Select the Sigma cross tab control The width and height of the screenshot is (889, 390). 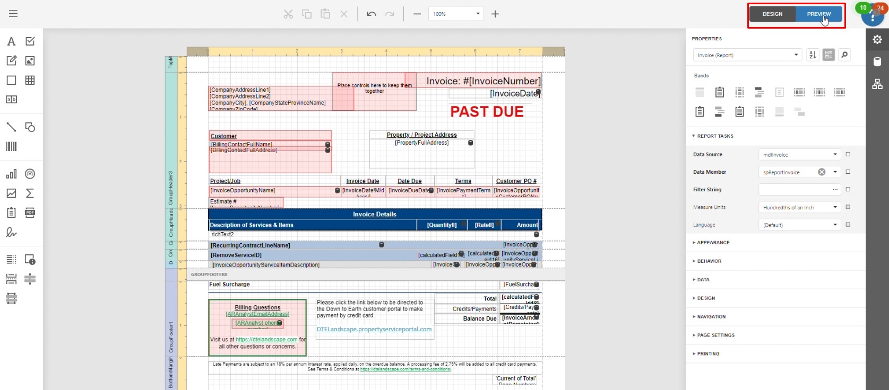[30, 193]
